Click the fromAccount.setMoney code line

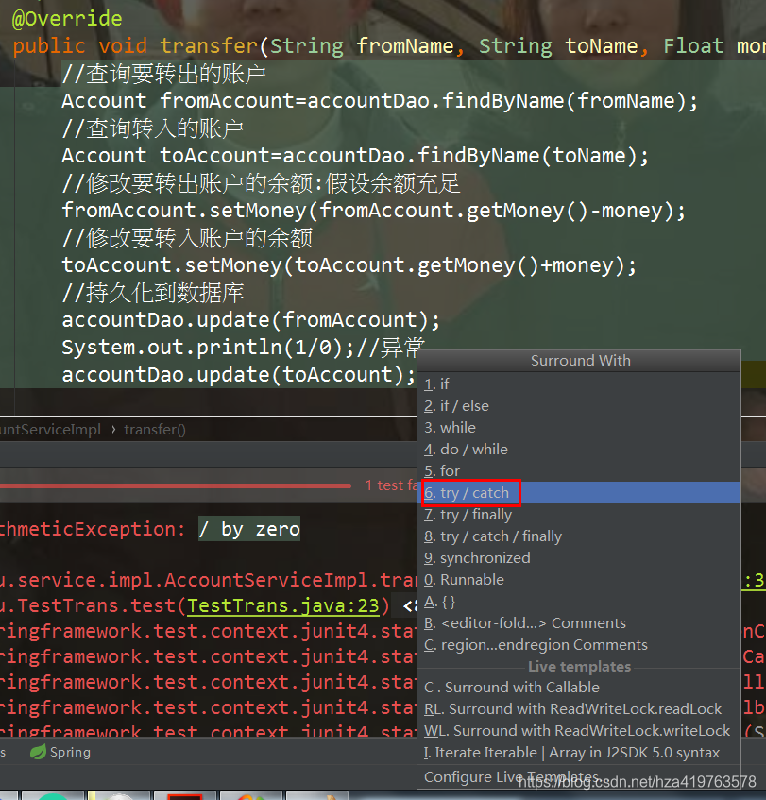click(374, 211)
